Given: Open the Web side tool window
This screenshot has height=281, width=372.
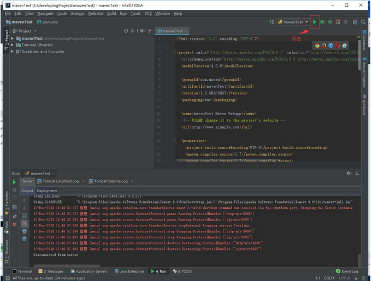Looking at the screenshot, I should (x=7, y=227).
